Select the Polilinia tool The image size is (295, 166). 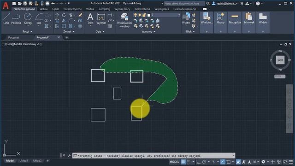point(16,18)
